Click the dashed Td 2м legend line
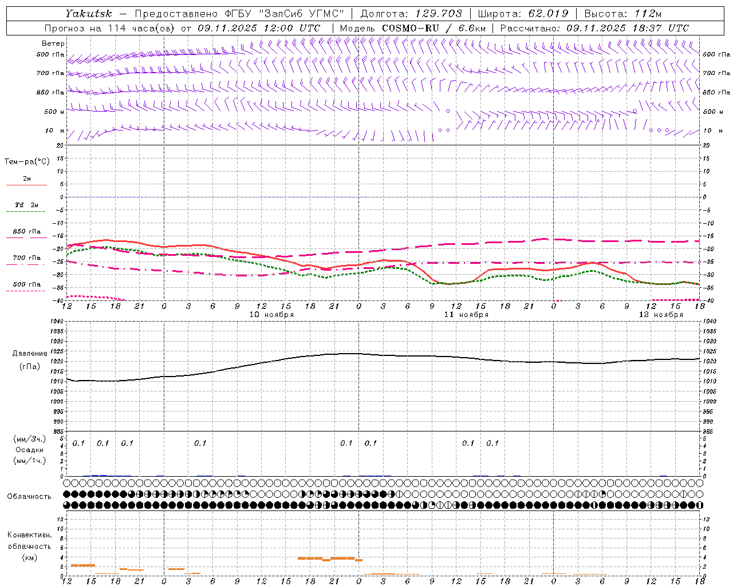The width and height of the screenshot is (733, 586). click(26, 212)
